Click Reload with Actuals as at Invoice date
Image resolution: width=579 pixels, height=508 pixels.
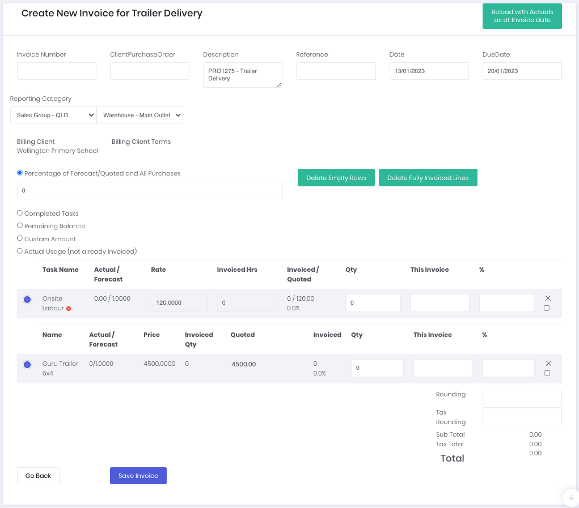pyautogui.click(x=522, y=16)
